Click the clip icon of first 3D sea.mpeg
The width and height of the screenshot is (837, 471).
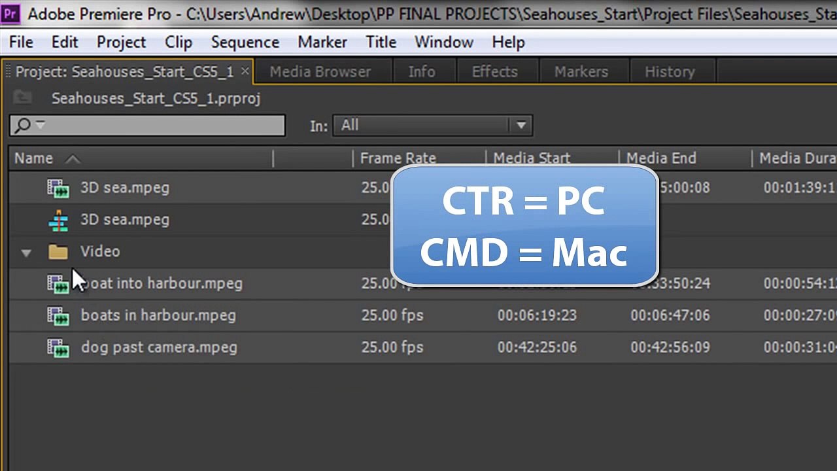pos(58,188)
